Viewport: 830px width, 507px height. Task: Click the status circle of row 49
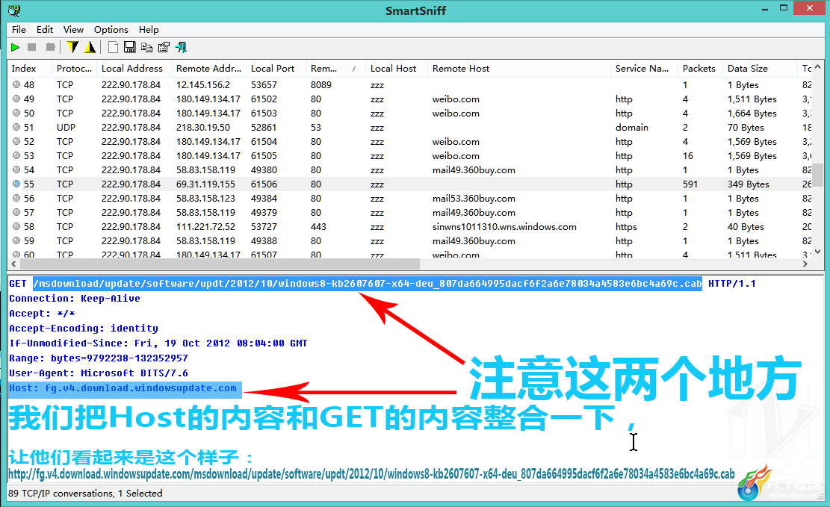[x=16, y=99]
